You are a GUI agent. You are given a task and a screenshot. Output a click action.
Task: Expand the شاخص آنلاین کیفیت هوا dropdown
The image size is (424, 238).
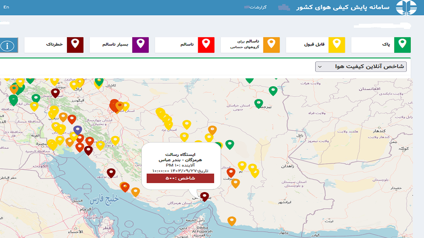(x=361, y=66)
